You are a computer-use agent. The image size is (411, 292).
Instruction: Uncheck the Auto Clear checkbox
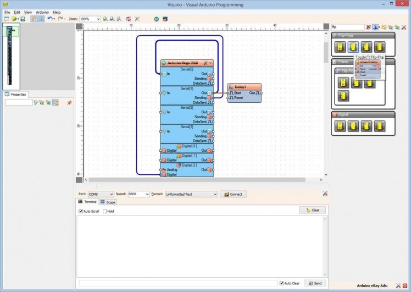tap(282, 283)
